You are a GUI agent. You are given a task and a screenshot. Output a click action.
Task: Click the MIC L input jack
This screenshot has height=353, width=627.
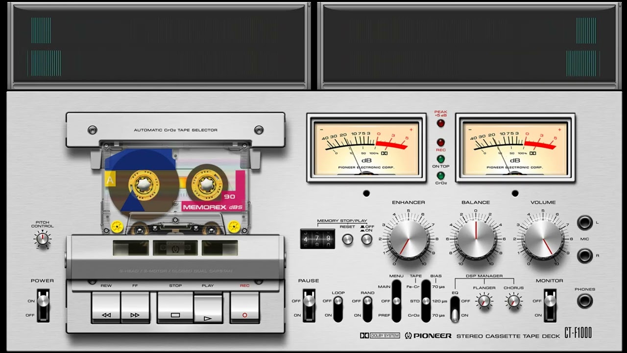tap(584, 223)
